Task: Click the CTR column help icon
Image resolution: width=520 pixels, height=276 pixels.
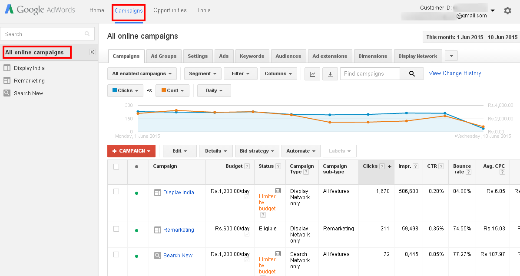Action: coord(441,166)
